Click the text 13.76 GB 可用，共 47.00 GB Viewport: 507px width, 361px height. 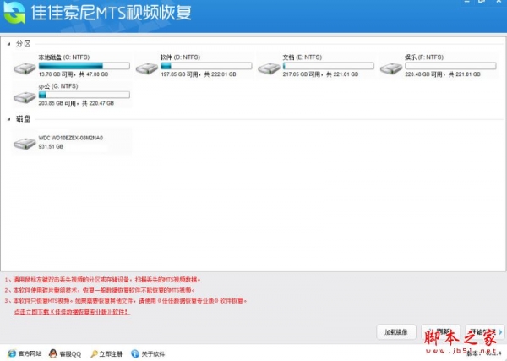(x=74, y=74)
